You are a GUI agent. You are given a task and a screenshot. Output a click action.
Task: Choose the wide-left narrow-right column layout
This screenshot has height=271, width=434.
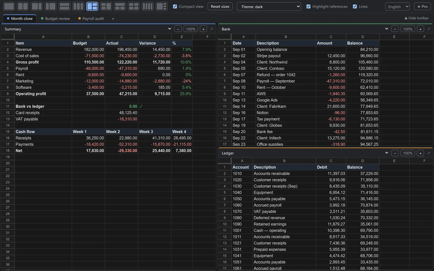(37, 6)
